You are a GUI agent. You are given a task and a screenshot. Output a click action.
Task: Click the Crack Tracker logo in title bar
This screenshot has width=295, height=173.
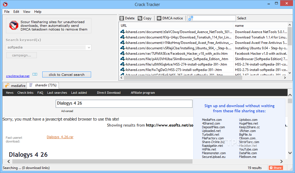[x=5, y=4]
